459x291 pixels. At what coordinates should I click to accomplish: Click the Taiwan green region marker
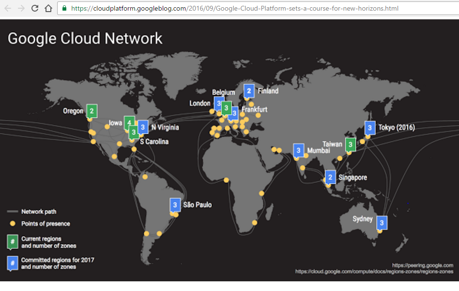click(351, 145)
